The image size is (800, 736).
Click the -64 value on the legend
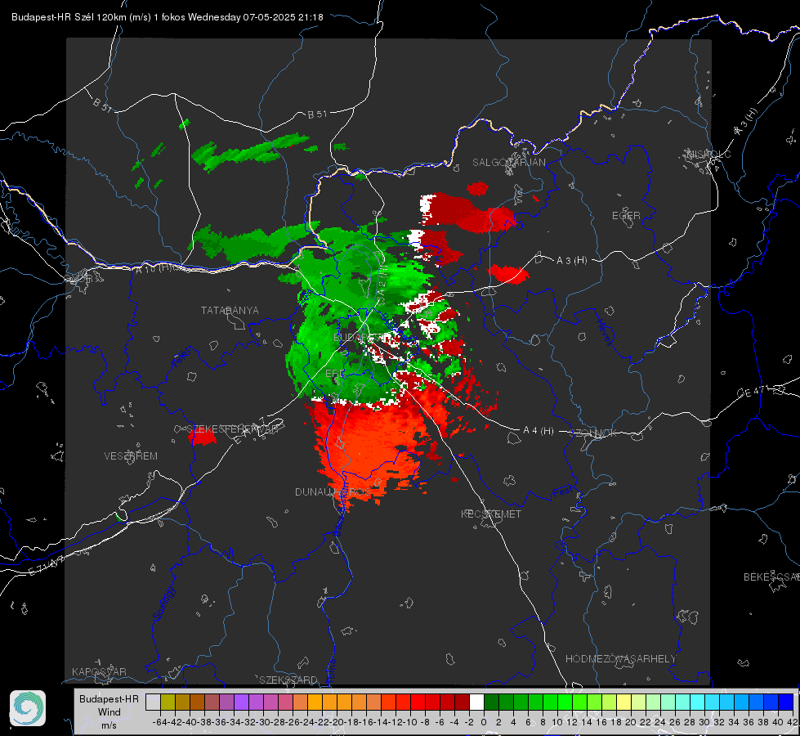[159, 722]
